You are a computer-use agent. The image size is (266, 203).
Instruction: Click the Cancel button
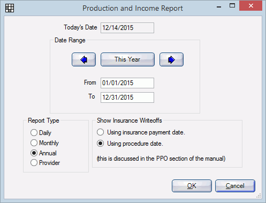point(235,186)
